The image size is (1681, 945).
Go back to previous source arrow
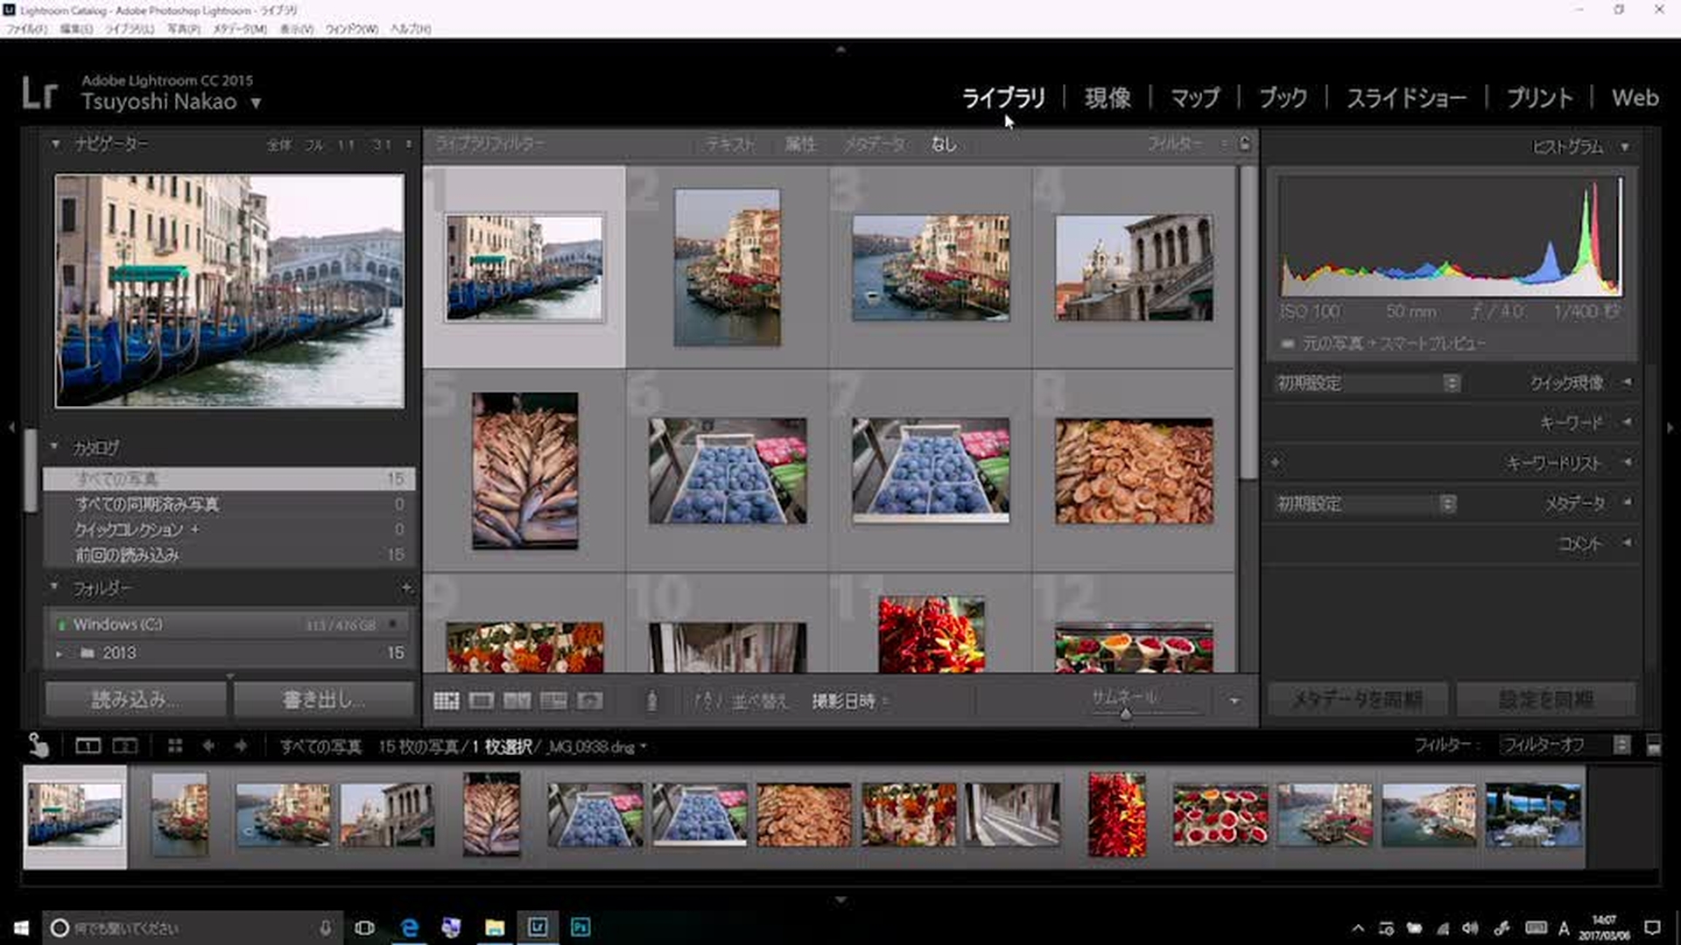[208, 745]
